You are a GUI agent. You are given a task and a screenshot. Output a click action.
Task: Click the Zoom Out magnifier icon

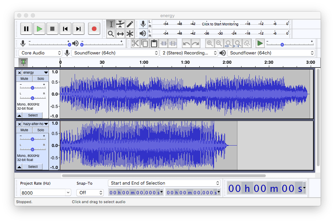click(219, 44)
